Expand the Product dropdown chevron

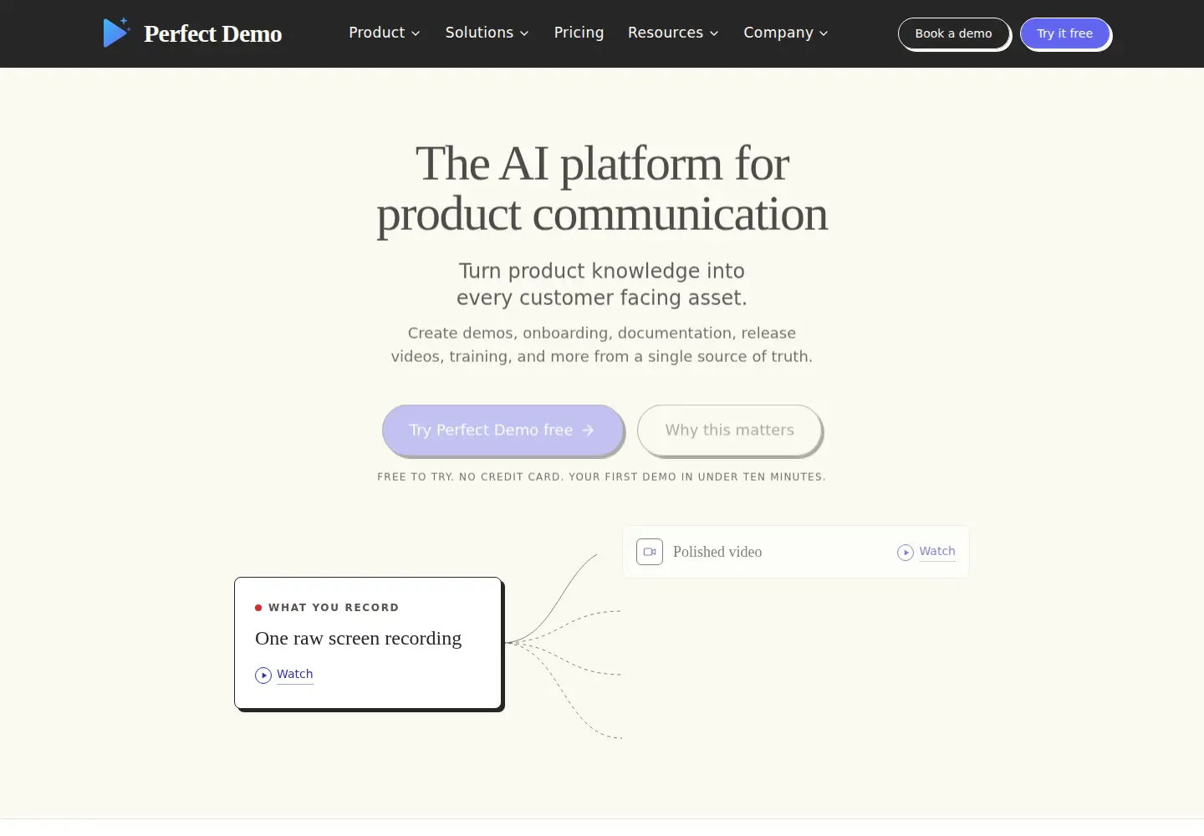416,33
